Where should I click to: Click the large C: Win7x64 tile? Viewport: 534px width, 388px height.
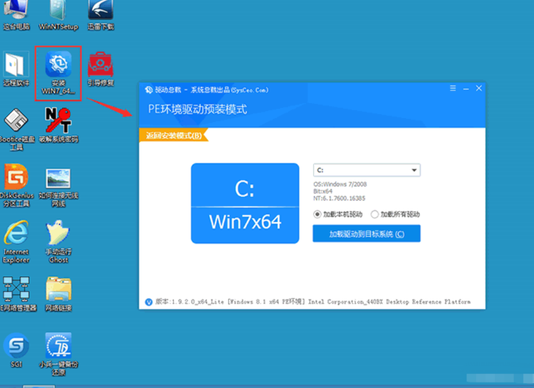[245, 203]
